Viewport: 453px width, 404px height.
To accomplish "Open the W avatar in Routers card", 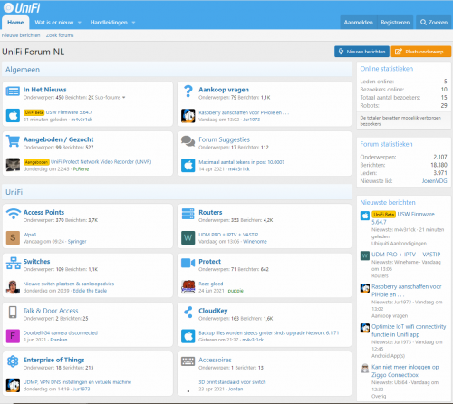I will (188, 237).
